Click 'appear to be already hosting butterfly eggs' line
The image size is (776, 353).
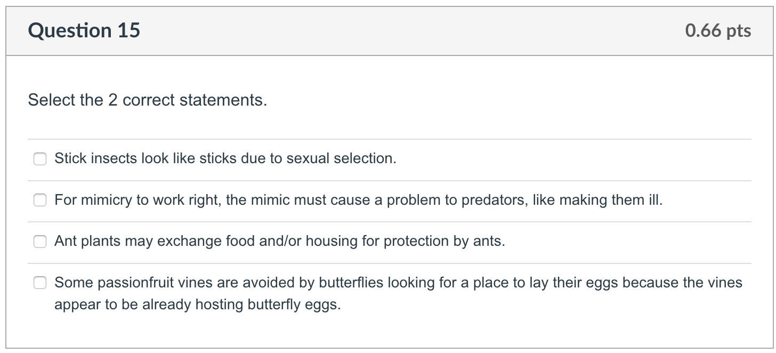click(x=197, y=304)
